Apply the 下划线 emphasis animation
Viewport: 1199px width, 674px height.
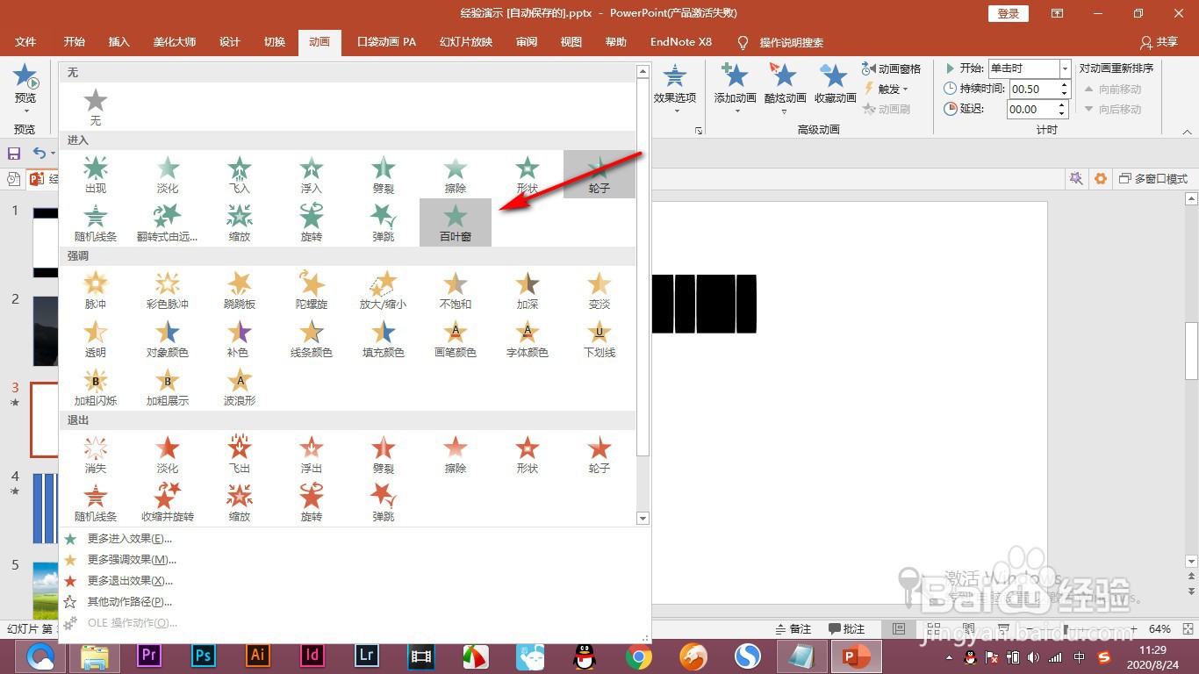599,338
